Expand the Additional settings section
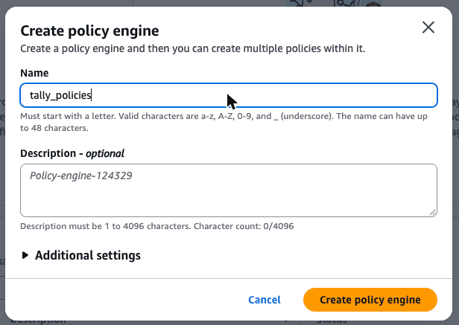This screenshot has width=459, height=325. click(81, 255)
